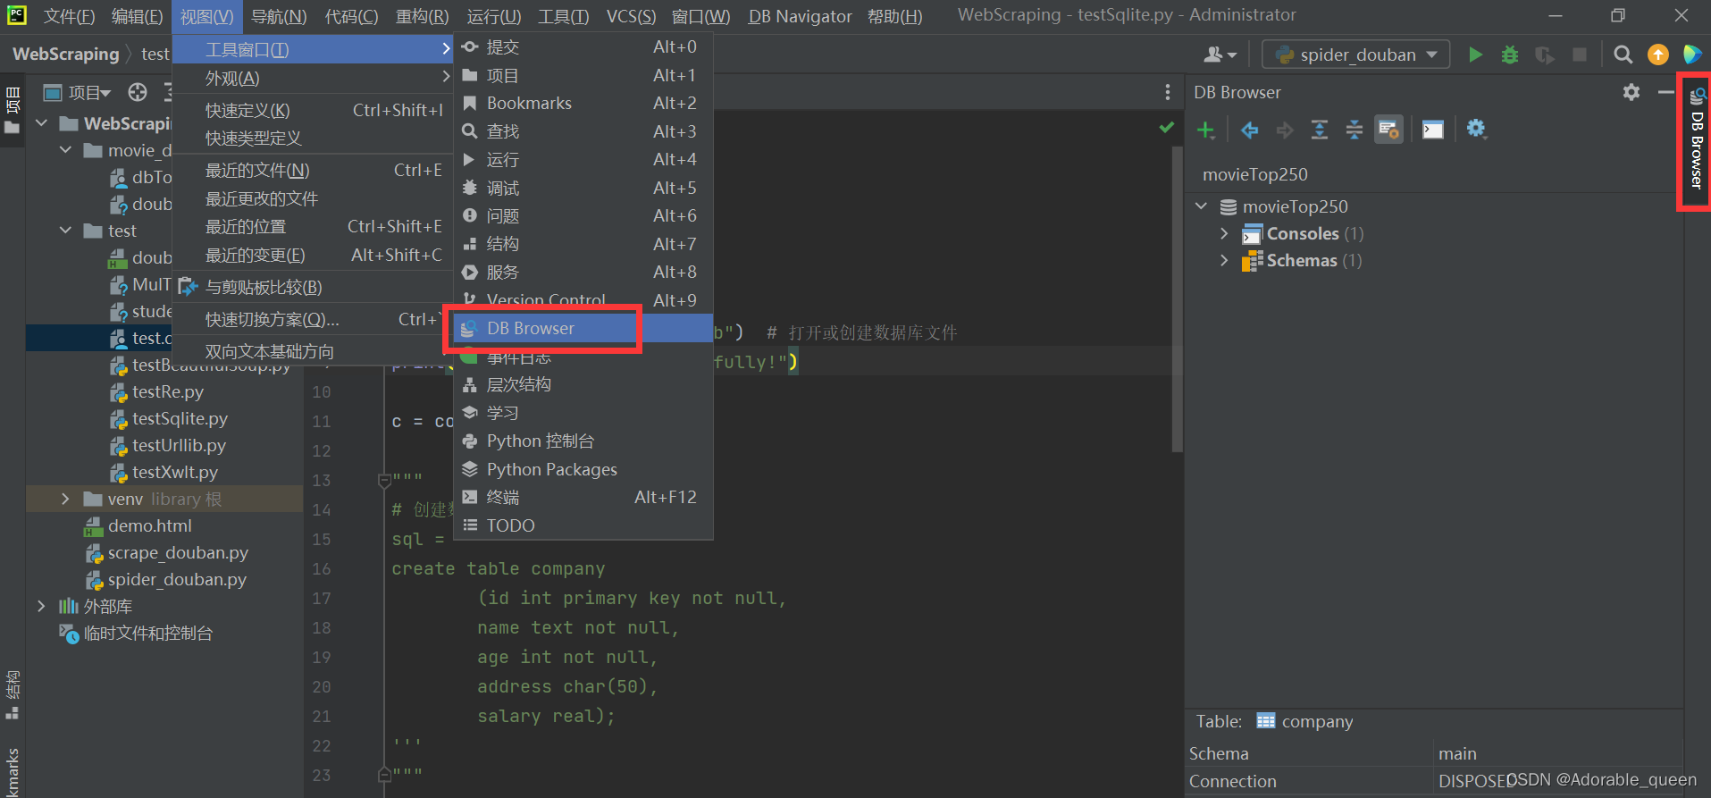Toggle object properties icon in DB Browser
The image size is (1711, 798).
(x=1388, y=130)
